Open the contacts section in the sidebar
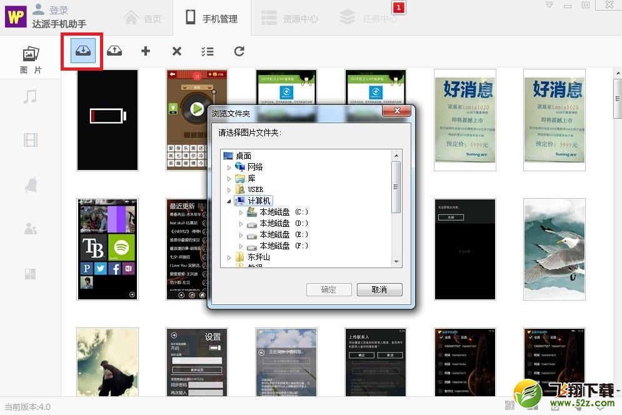 [x=30, y=229]
